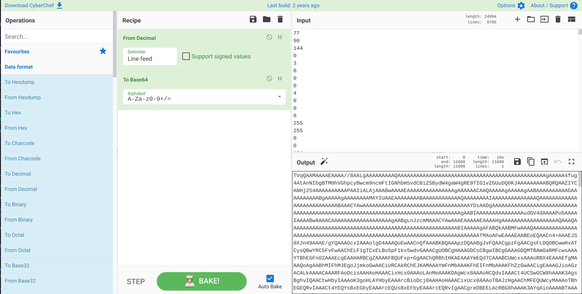Select the To Hexdump operation

tap(57, 82)
